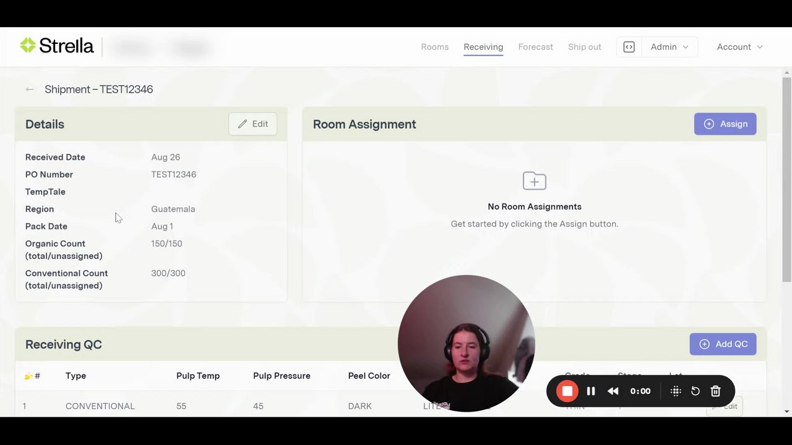
Task: Expand the Admin dropdown
Action: click(x=669, y=47)
